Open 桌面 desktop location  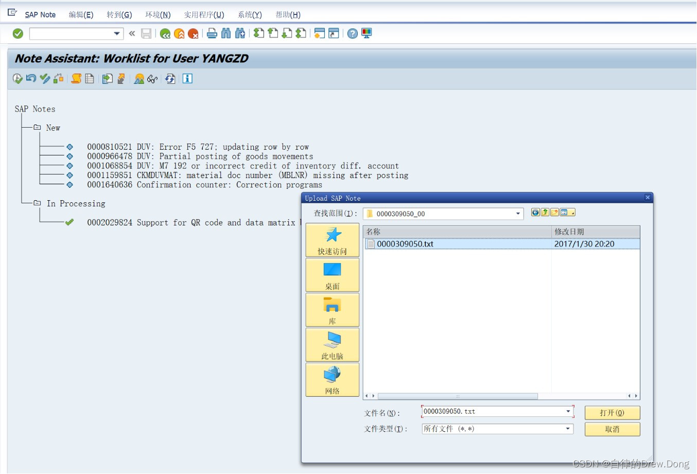pyautogui.click(x=333, y=275)
